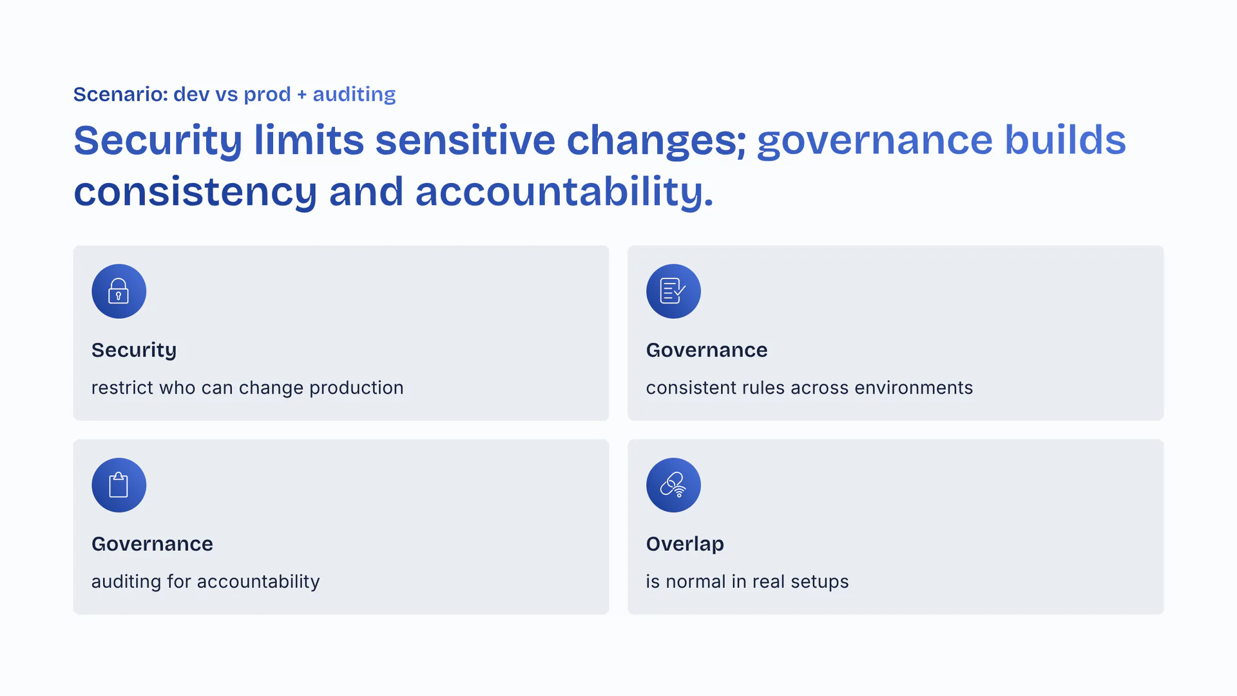Viewport: 1237px width, 696px height.
Task: Click the 'Scenario:' label in the subtitle
Action: 120,95
